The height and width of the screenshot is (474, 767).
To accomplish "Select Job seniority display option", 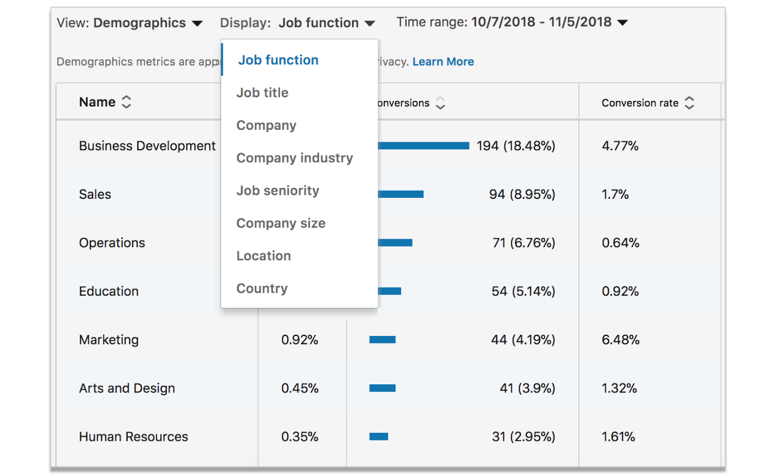I will (x=277, y=191).
